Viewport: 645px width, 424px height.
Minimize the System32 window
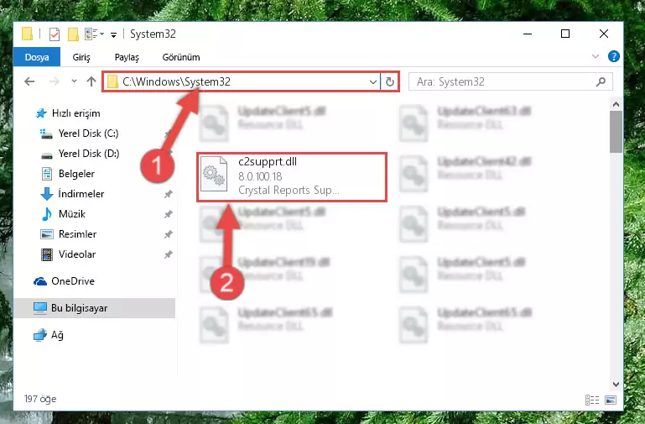(528, 34)
